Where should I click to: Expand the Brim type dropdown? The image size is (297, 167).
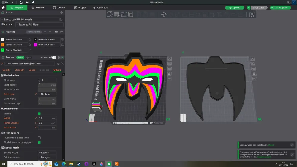pos(47,94)
